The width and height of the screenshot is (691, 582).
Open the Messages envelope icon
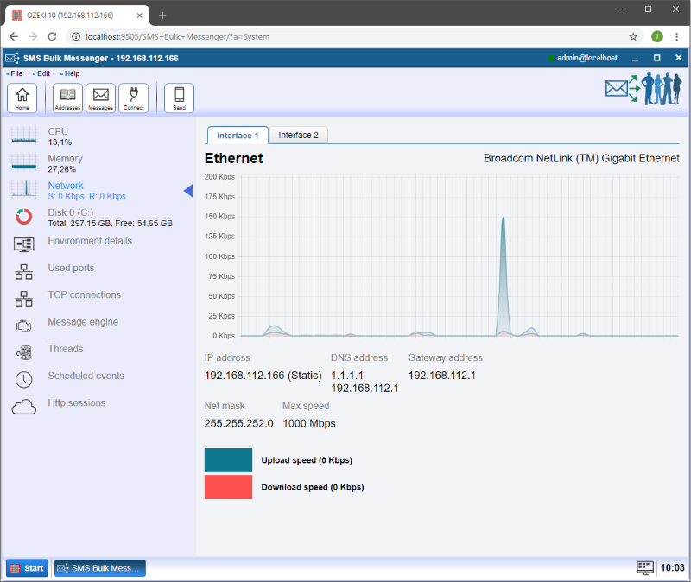coord(100,98)
